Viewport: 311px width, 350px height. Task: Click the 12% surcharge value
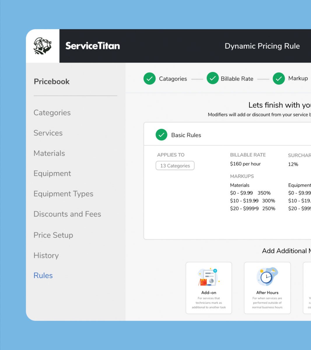(x=293, y=164)
